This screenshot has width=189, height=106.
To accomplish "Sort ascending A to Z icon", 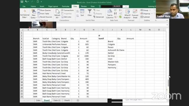I will point(77,11).
